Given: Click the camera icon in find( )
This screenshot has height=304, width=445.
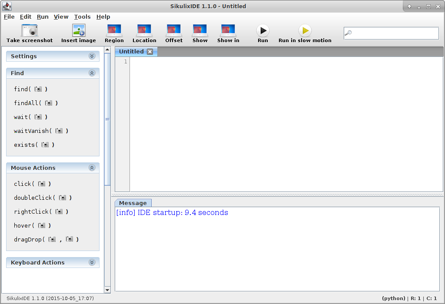Looking at the screenshot, I should [38, 89].
